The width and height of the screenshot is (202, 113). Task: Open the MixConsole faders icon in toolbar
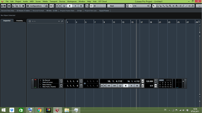pyautogui.click(x=20, y=6)
